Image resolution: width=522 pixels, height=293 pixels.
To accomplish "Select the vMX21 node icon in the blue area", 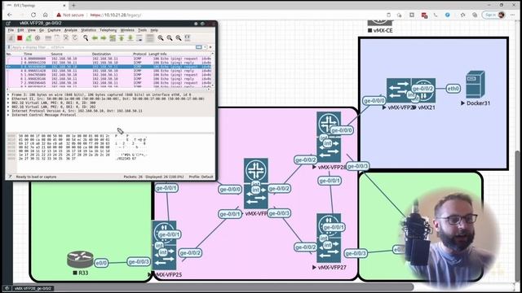I will click(423, 90).
